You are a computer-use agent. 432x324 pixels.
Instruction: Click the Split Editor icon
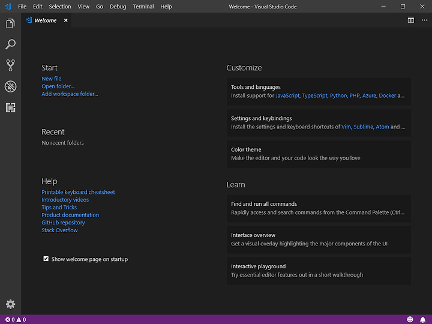[411, 20]
